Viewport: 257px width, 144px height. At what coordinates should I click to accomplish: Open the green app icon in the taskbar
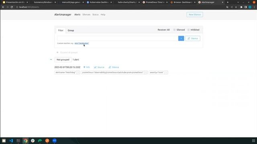coord(40,140)
